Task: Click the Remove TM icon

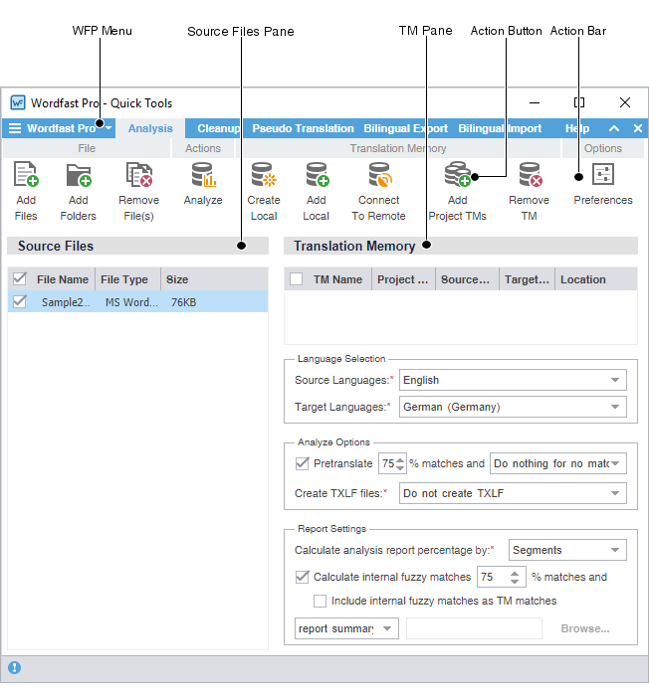Action: 530,174
